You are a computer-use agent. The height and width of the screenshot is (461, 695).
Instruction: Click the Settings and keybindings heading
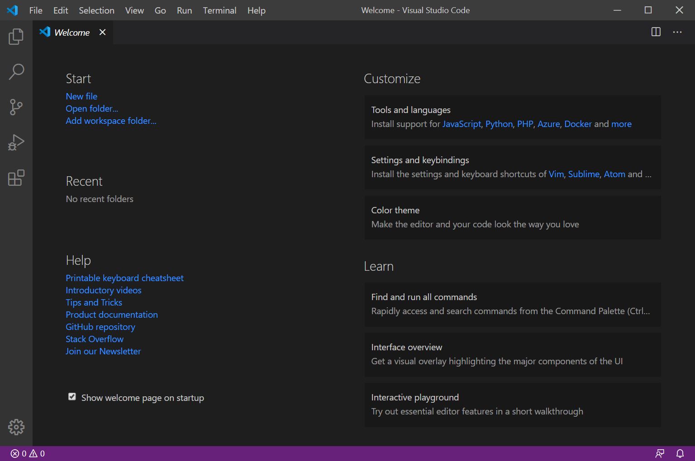(420, 160)
